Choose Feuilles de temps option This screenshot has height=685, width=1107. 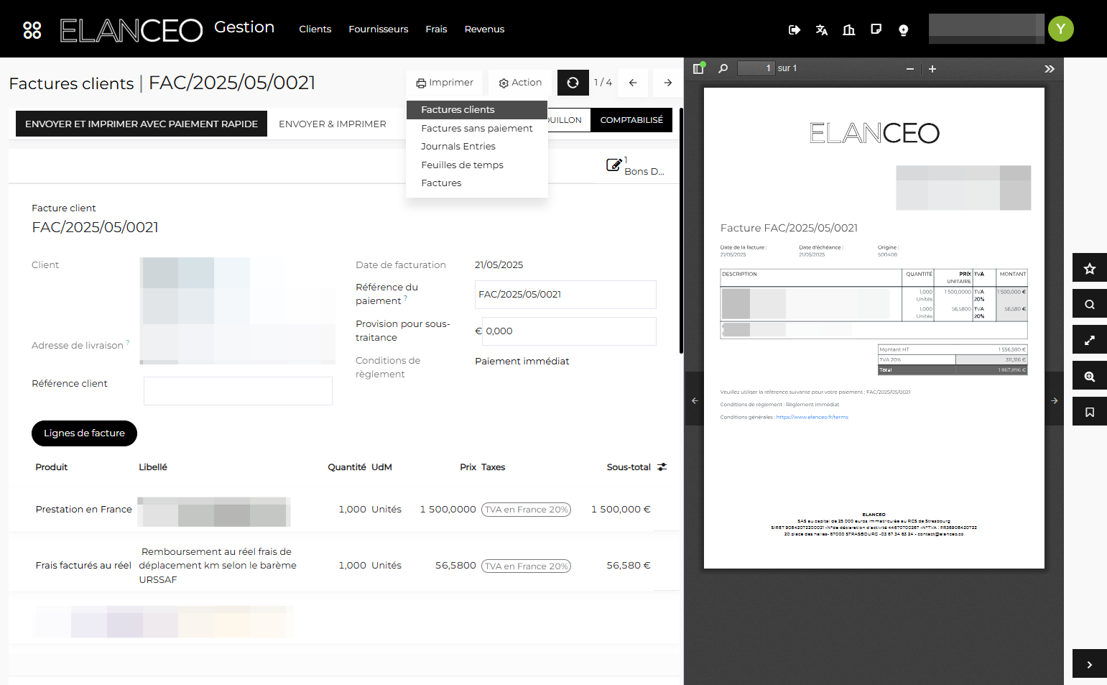click(477, 165)
